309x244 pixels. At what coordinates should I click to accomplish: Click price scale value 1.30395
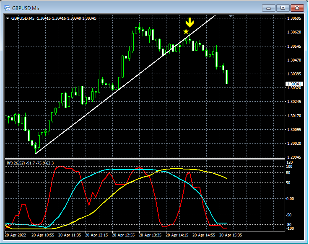294,74
